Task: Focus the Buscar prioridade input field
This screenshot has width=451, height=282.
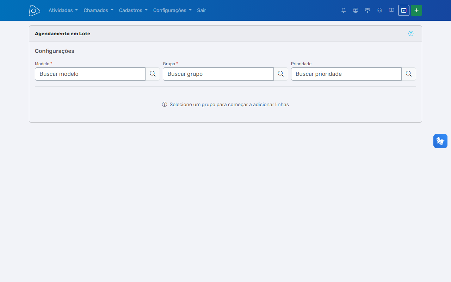Action: (x=346, y=74)
